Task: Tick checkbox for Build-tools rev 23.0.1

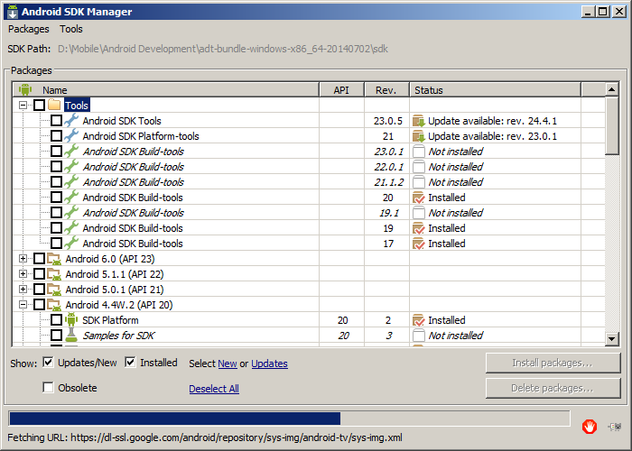Action: click(56, 151)
